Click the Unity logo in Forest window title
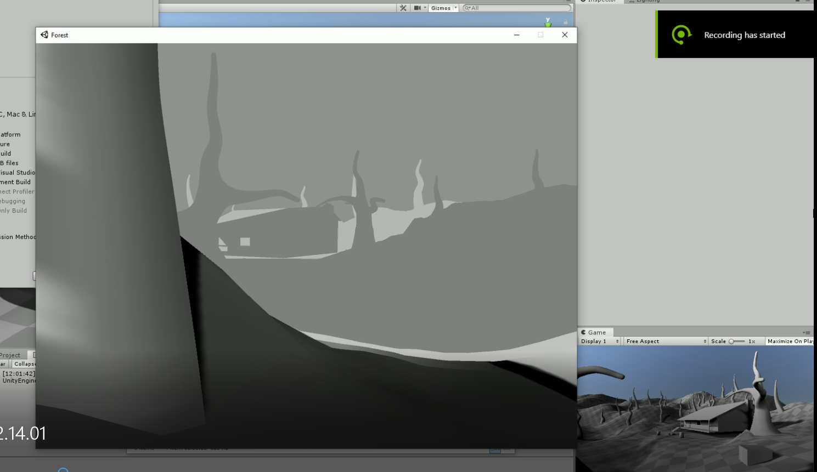This screenshot has width=817, height=472. pyautogui.click(x=44, y=35)
